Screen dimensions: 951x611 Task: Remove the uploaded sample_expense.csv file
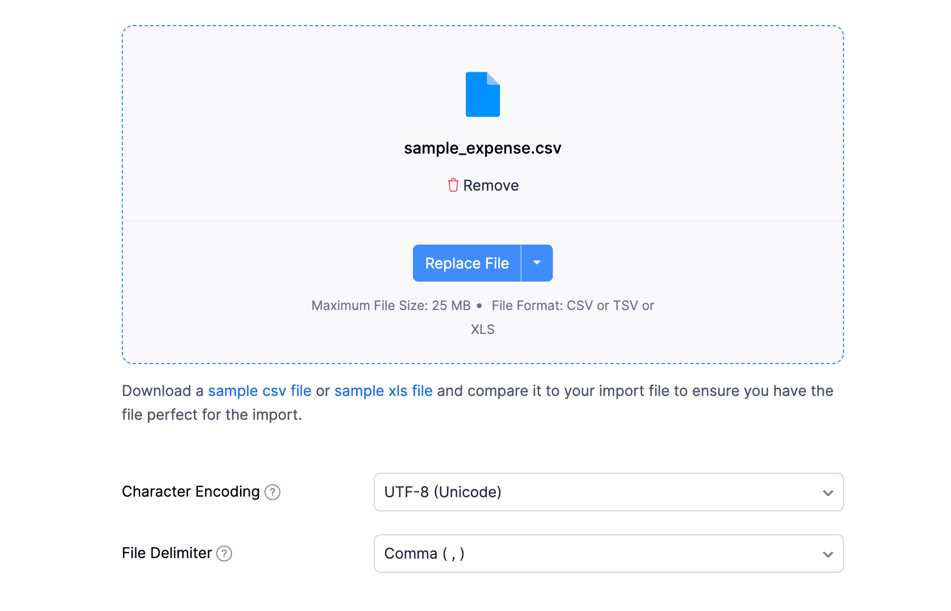482,185
